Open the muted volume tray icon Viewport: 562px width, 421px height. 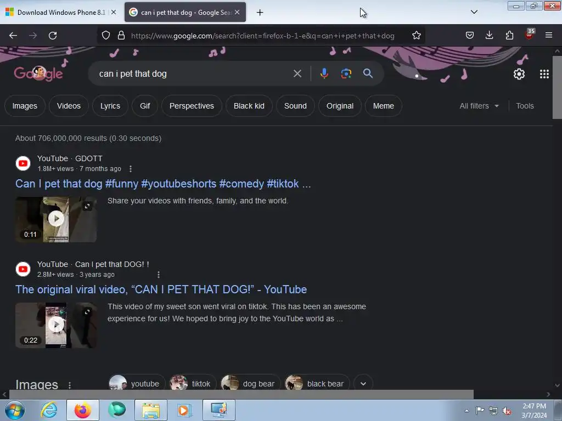pos(507,411)
